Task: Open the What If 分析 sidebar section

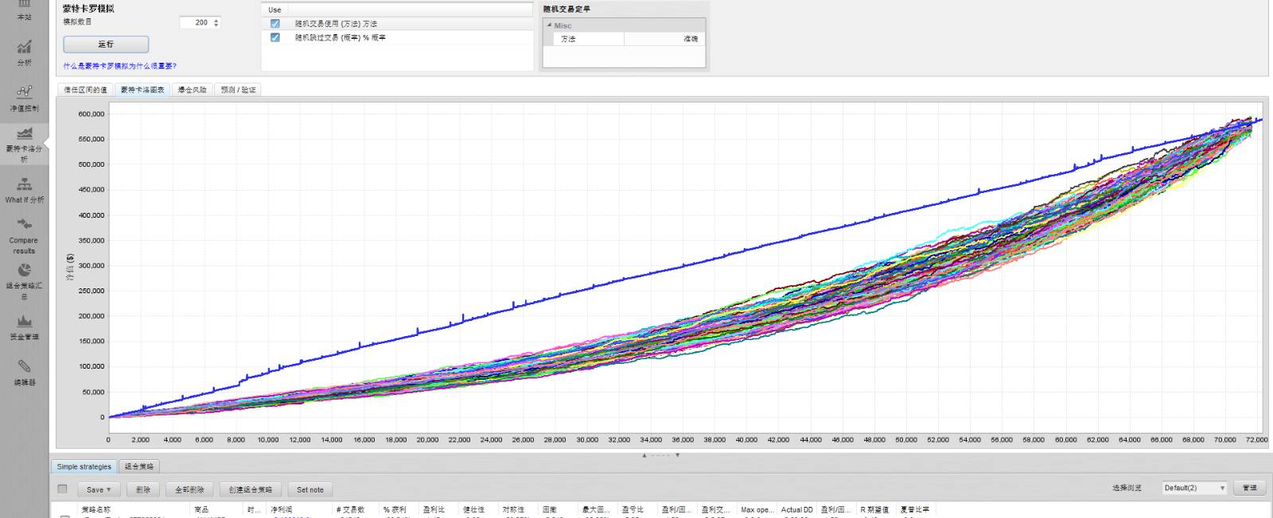Action: click(24, 190)
